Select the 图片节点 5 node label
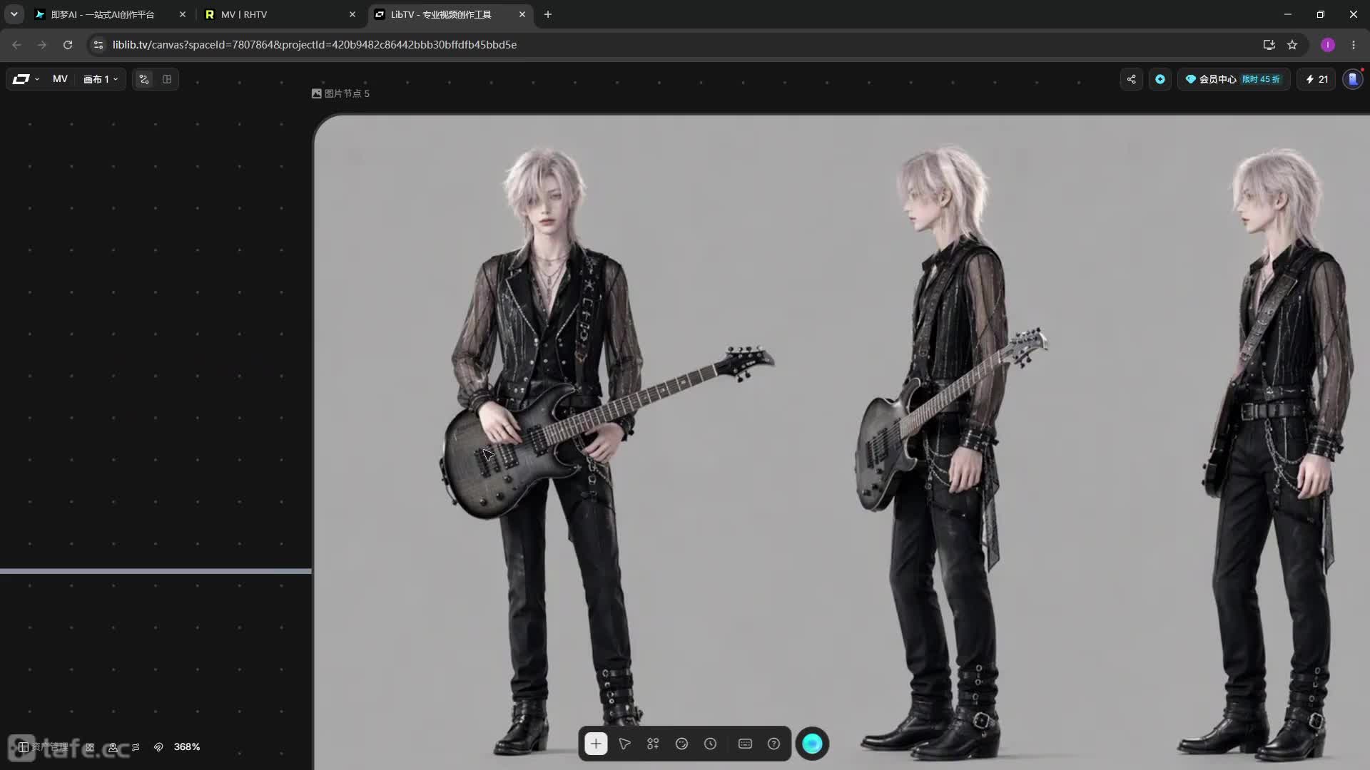This screenshot has width=1370, height=770. coord(340,93)
